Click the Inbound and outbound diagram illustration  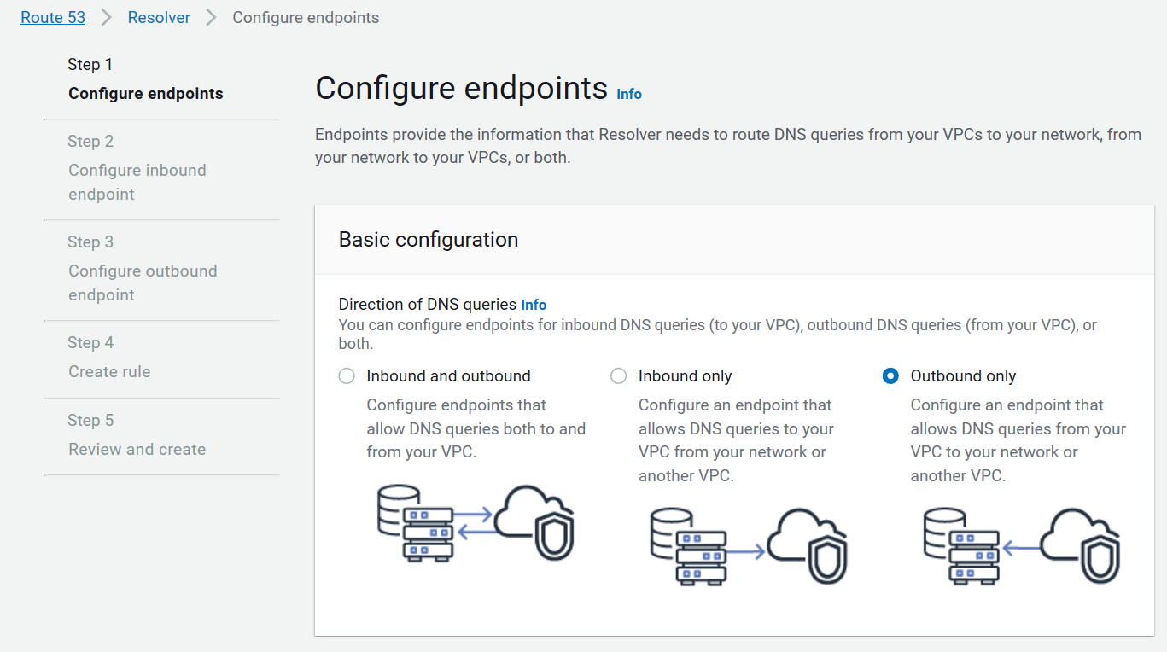[x=476, y=523]
